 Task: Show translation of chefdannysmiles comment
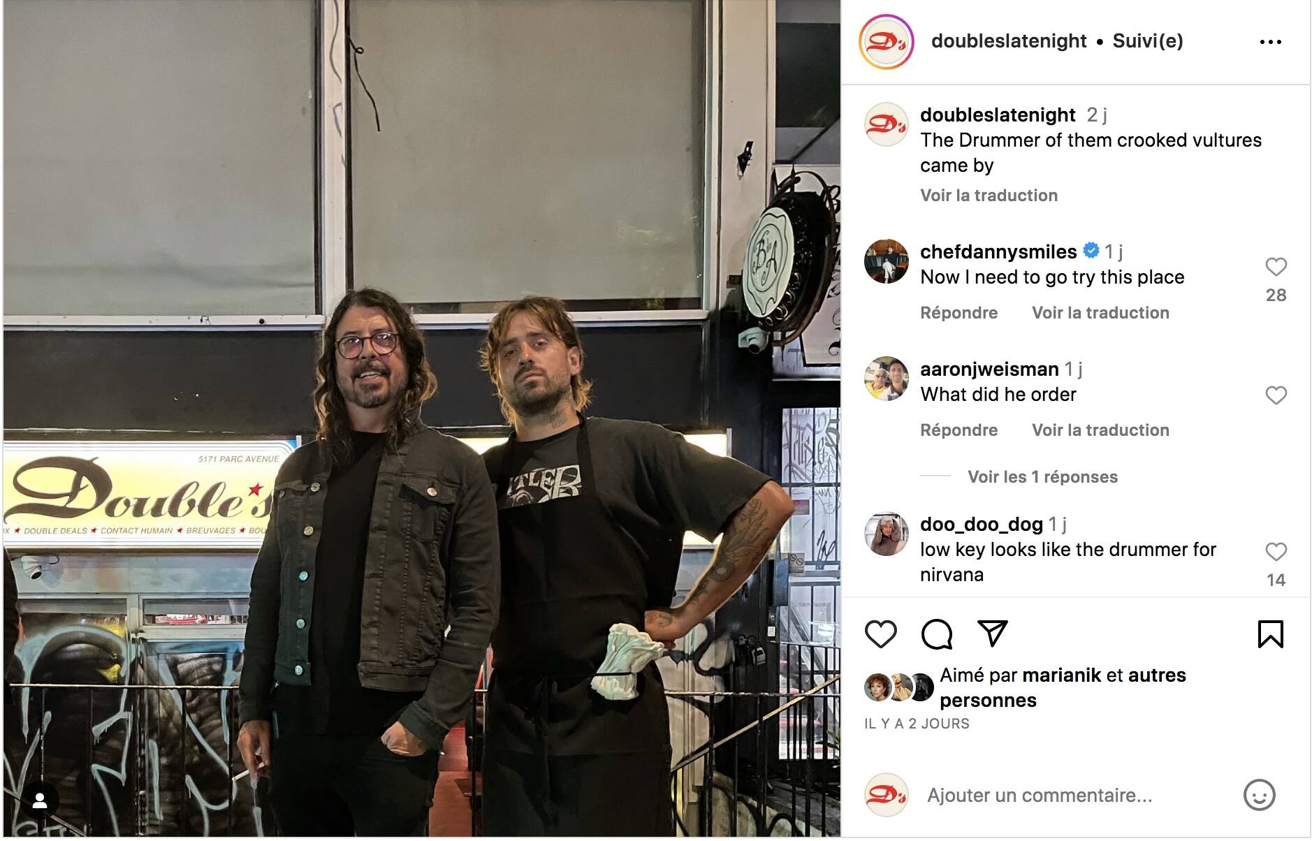click(x=1100, y=313)
